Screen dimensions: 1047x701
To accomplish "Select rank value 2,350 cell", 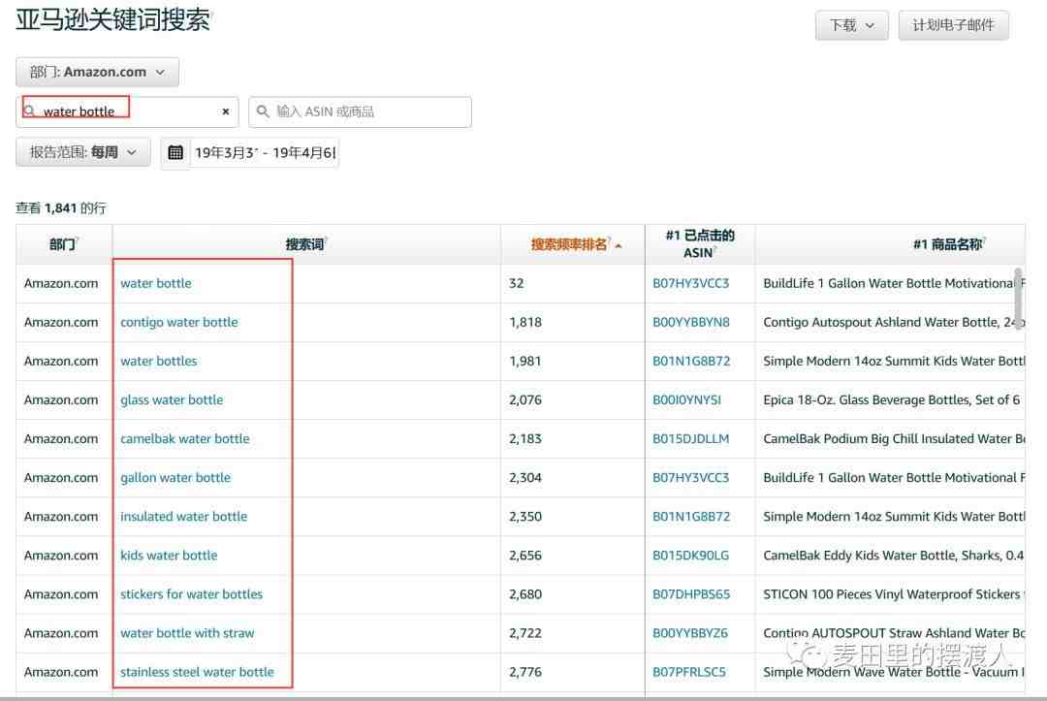I will pos(524,516).
